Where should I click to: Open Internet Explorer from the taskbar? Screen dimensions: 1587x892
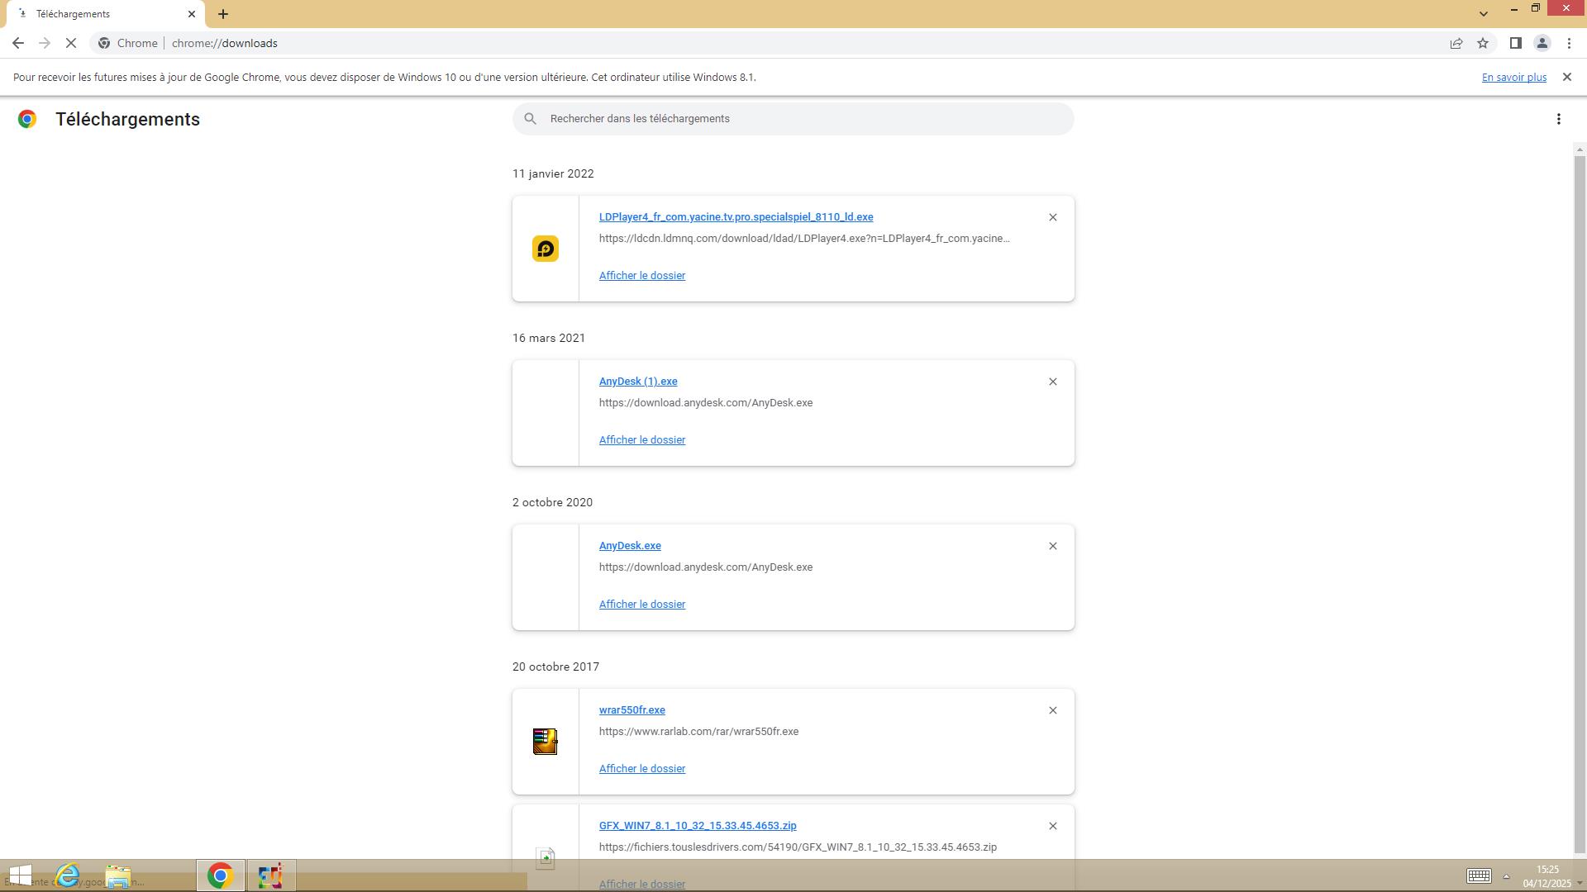(68, 875)
